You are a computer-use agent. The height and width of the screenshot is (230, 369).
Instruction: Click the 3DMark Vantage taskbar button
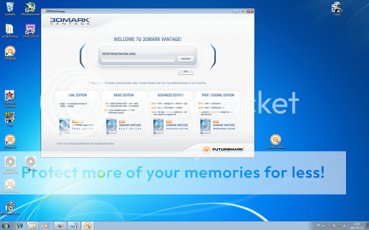87,225
